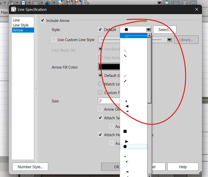
Task: Open the custom line style dropdown arrow
Action: 169,40
